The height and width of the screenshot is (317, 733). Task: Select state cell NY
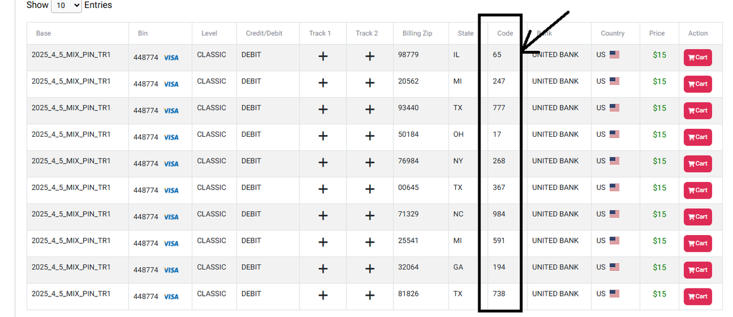click(458, 161)
